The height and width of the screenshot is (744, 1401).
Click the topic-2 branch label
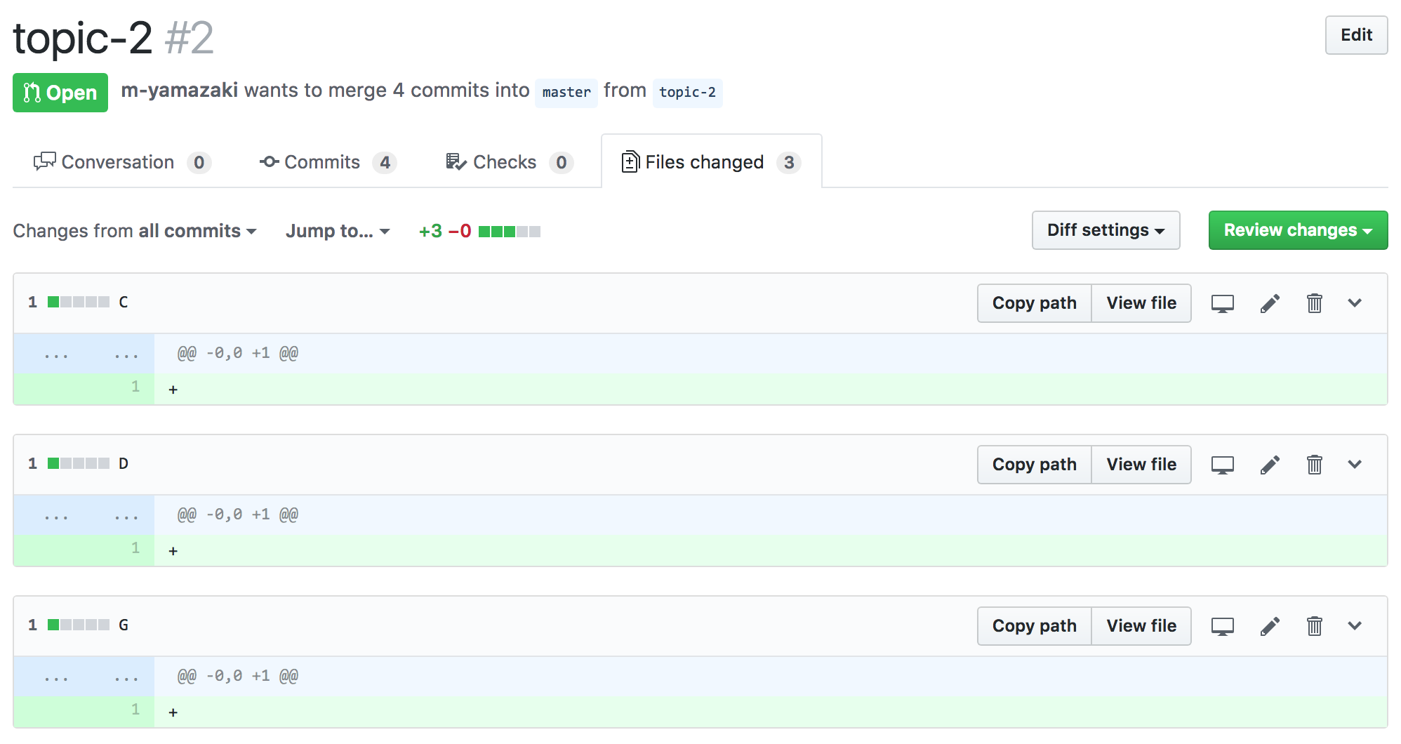tap(687, 93)
